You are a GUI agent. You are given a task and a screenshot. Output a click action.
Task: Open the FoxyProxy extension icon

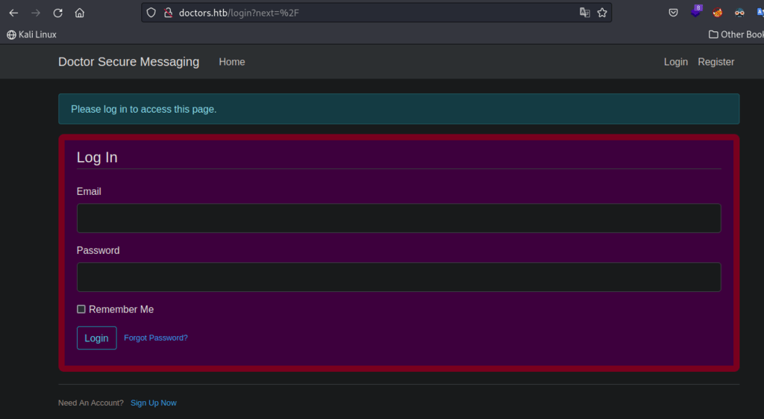point(718,13)
